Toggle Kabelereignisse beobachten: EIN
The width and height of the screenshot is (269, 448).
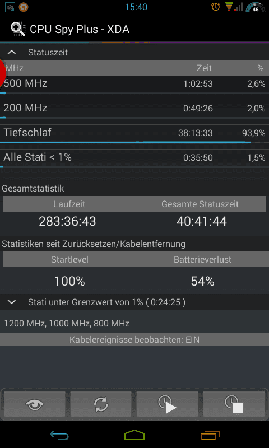click(134, 339)
